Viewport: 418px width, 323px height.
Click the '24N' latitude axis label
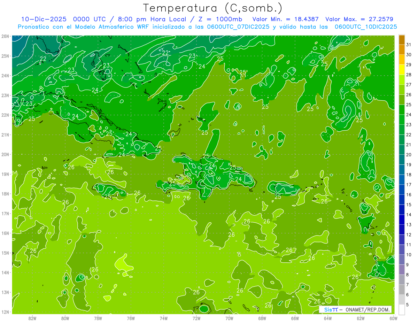[x=5, y=76]
